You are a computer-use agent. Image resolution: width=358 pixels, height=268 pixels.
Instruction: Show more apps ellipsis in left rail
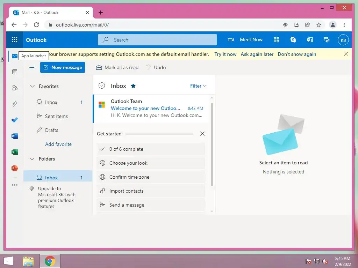pos(15,185)
